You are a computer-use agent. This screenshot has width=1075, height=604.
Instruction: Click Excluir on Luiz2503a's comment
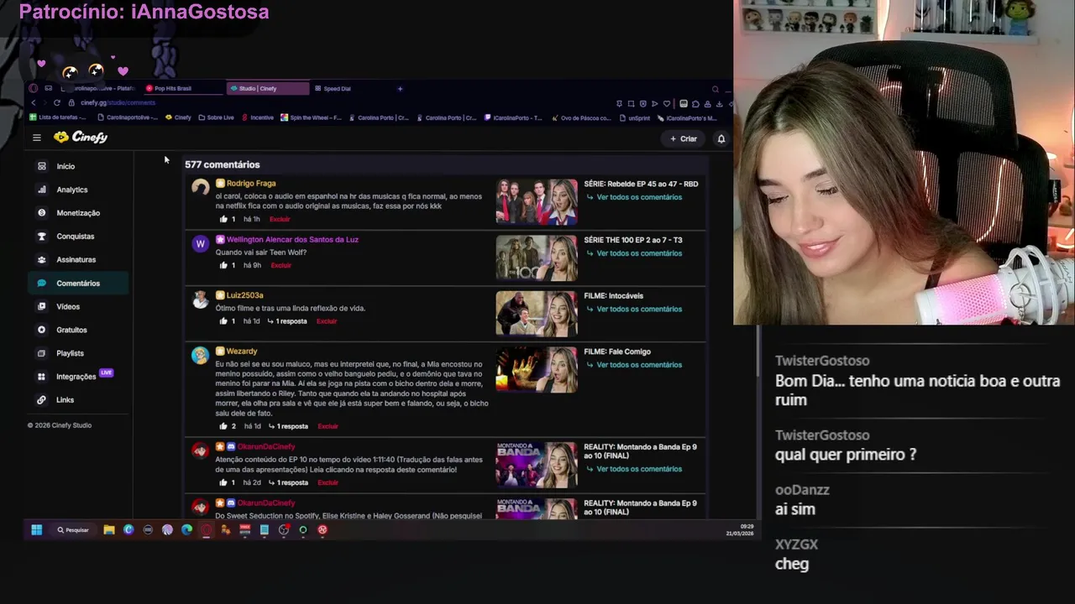[x=327, y=321]
